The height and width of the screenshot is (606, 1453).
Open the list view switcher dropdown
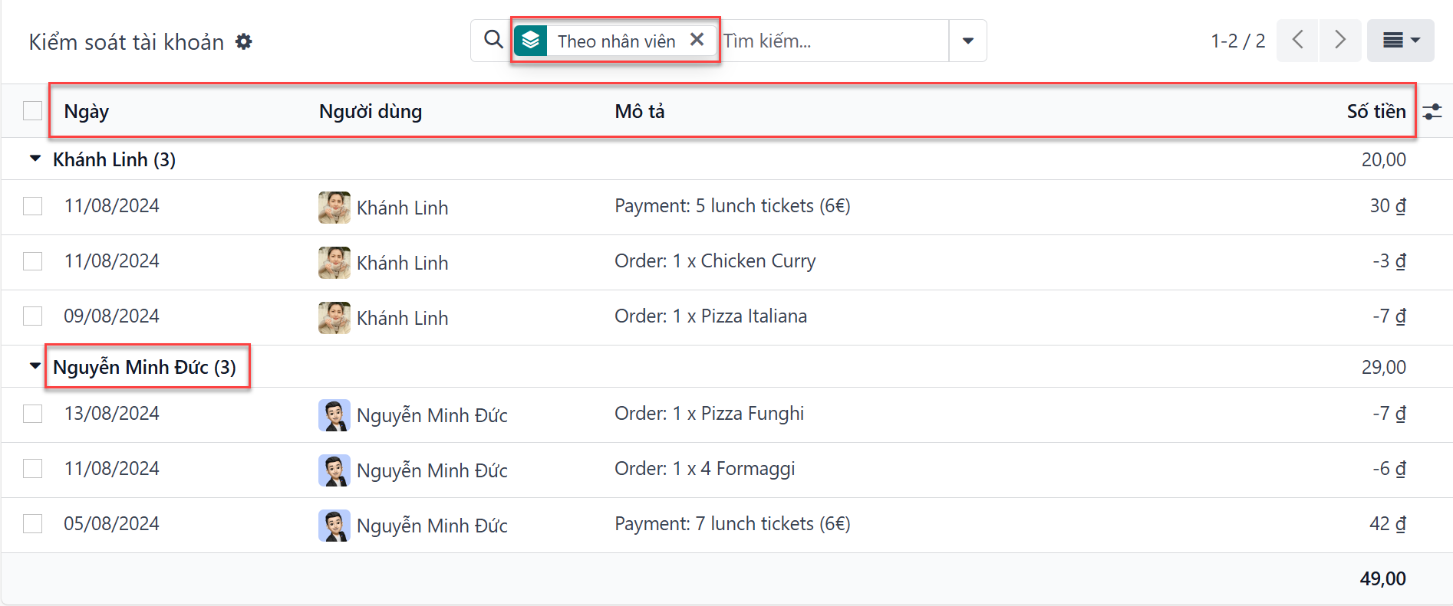pyautogui.click(x=1400, y=41)
